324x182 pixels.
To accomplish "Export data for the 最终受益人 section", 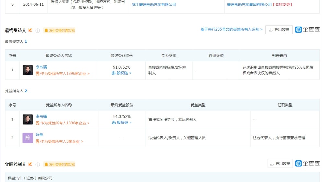I will tap(279, 30).
